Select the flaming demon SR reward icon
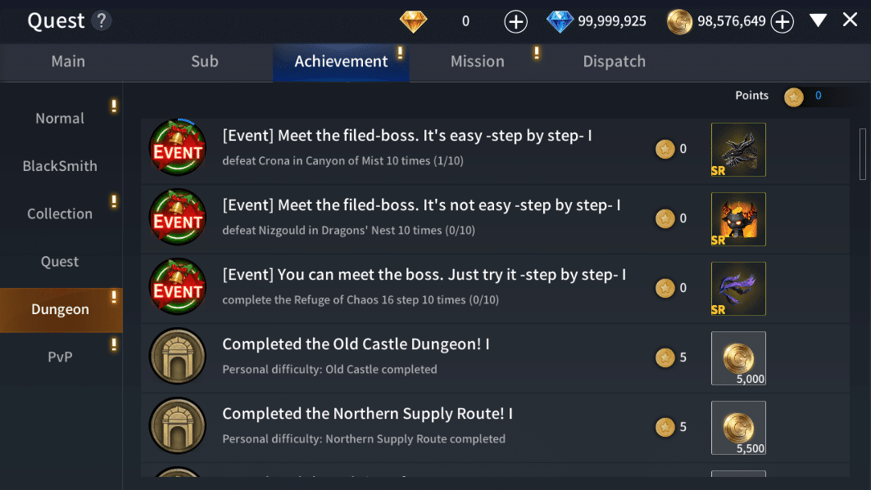The height and width of the screenshot is (490, 871). [738, 219]
